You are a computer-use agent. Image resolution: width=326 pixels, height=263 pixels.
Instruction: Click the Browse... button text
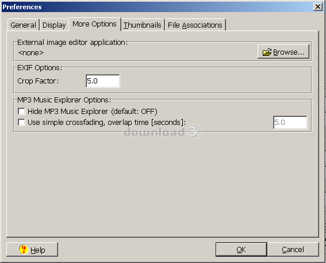coord(289,52)
